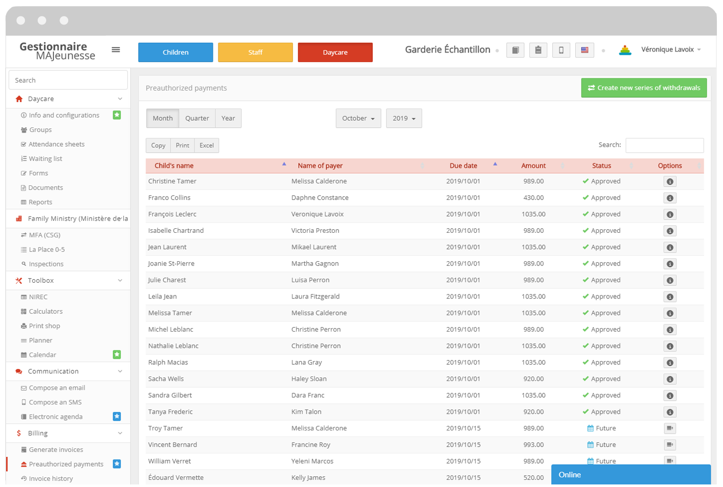Select the Quarter period view
The image size is (723, 487).
coord(197,118)
